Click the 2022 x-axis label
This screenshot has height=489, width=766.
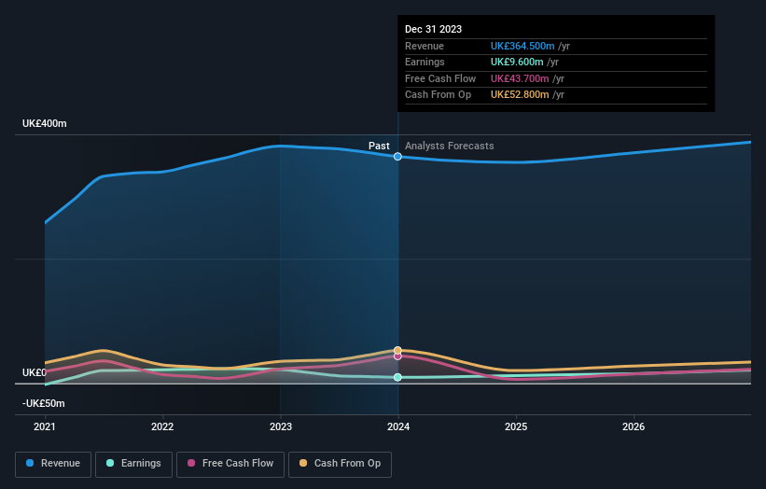coord(162,427)
